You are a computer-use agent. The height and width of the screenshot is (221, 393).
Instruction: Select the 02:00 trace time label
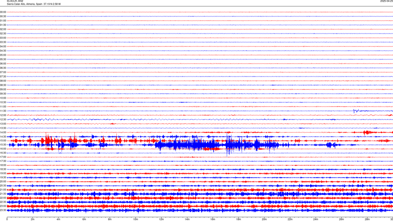(x=3, y=29)
